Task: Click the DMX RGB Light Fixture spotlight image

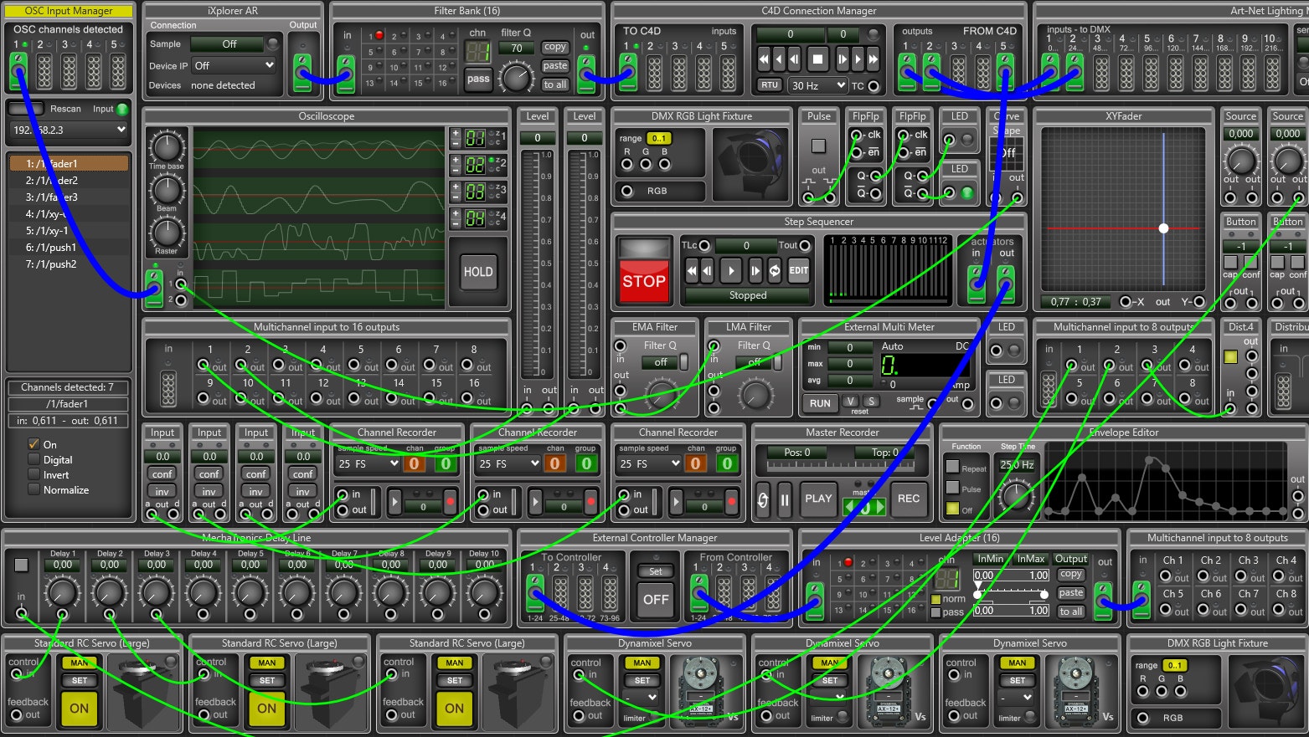Action: click(x=750, y=165)
